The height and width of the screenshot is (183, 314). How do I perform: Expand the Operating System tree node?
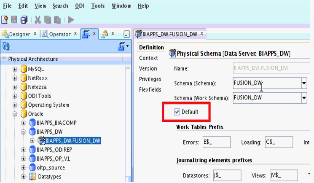15,105
